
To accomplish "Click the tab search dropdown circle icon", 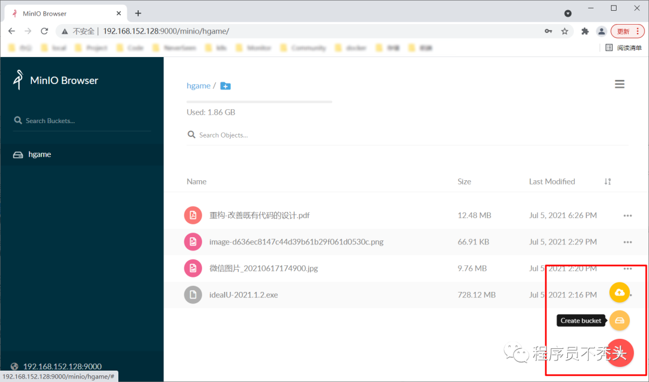I will (568, 13).
